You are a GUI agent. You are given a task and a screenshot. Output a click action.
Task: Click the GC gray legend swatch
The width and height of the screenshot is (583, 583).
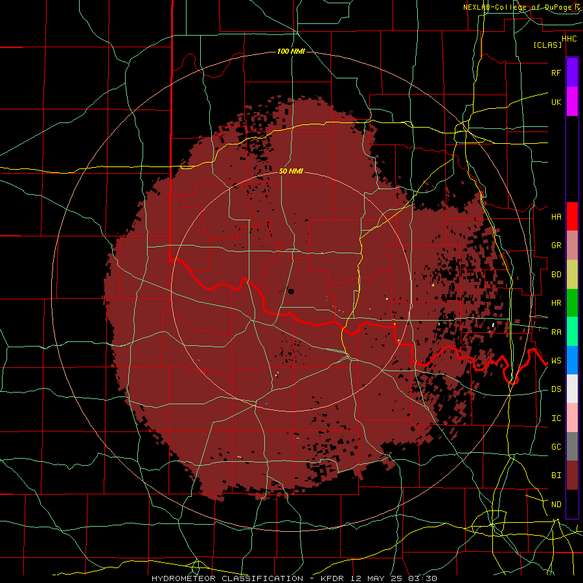[x=572, y=446]
